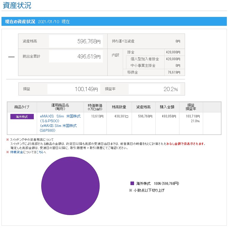Viewport: 231px width, 229px height.
Task: Click the 時価単価 column header
Action: tap(95, 107)
